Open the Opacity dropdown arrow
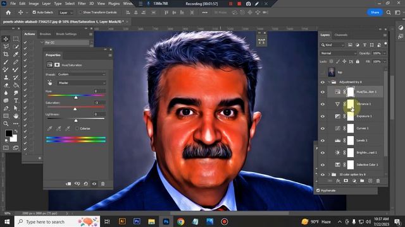 [x=384, y=53]
